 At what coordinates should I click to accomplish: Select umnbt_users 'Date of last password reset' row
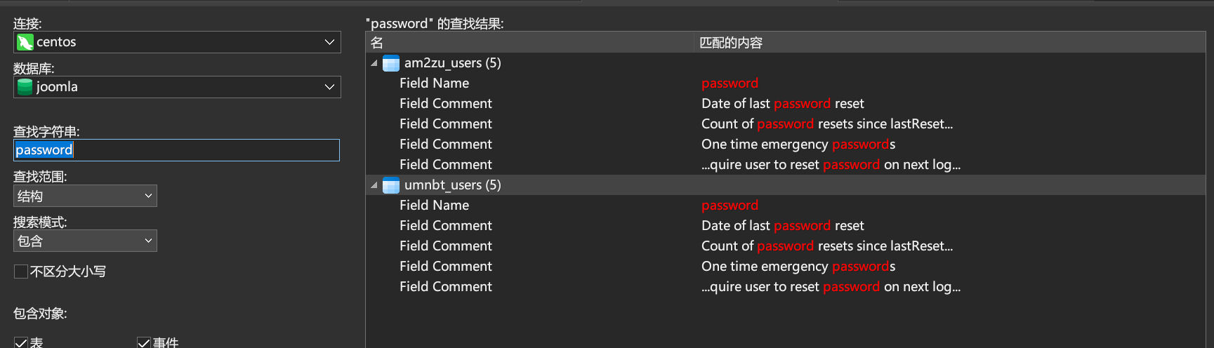[x=786, y=226]
